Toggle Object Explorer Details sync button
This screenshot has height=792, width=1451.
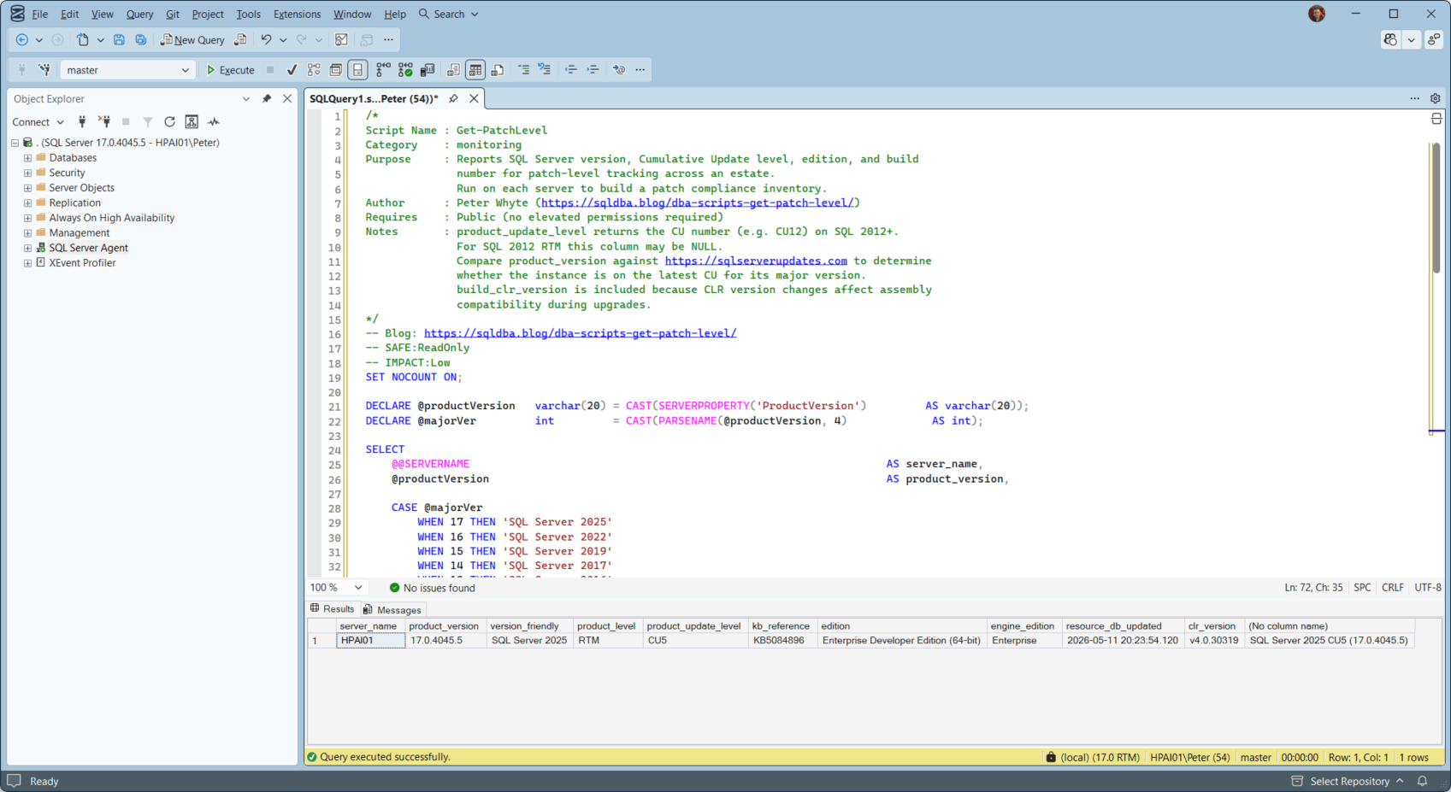192,122
